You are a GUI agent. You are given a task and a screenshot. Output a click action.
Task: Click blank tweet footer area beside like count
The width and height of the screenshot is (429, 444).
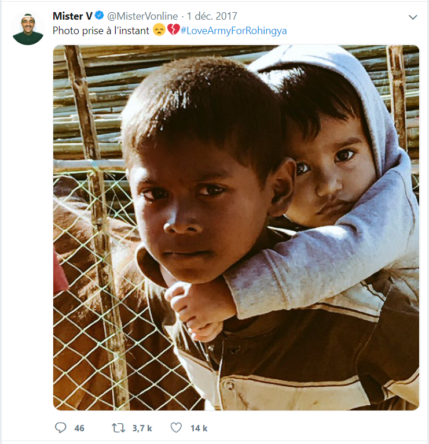(312, 428)
